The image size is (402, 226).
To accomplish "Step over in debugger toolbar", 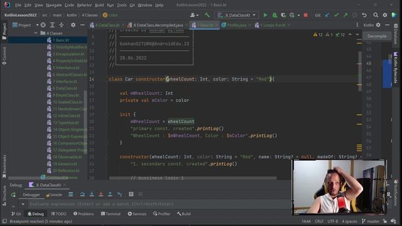I will (82, 195).
